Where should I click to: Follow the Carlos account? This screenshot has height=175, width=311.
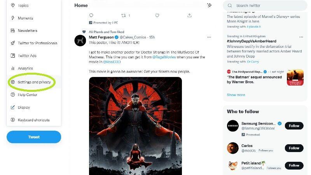tap(294, 148)
